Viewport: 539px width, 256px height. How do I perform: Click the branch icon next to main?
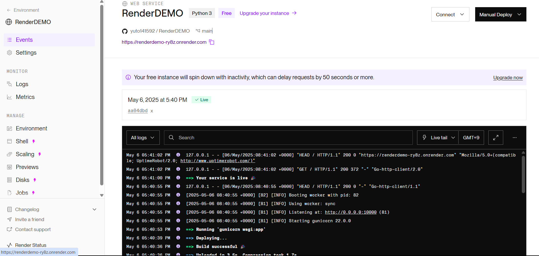pos(198,31)
